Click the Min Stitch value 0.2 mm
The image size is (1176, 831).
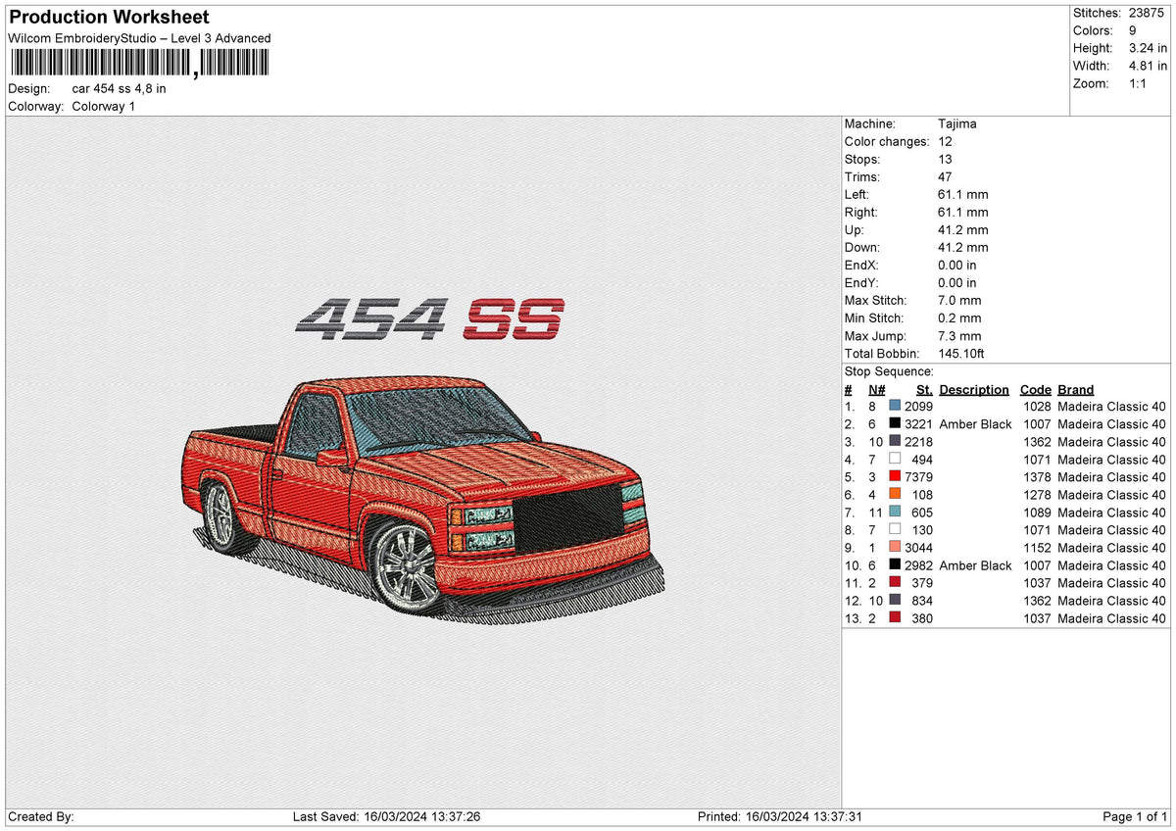(x=959, y=318)
